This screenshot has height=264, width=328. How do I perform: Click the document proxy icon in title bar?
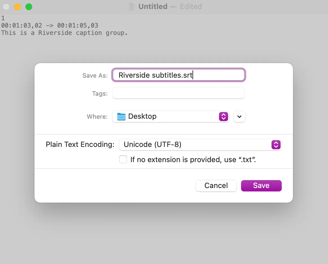(132, 7)
